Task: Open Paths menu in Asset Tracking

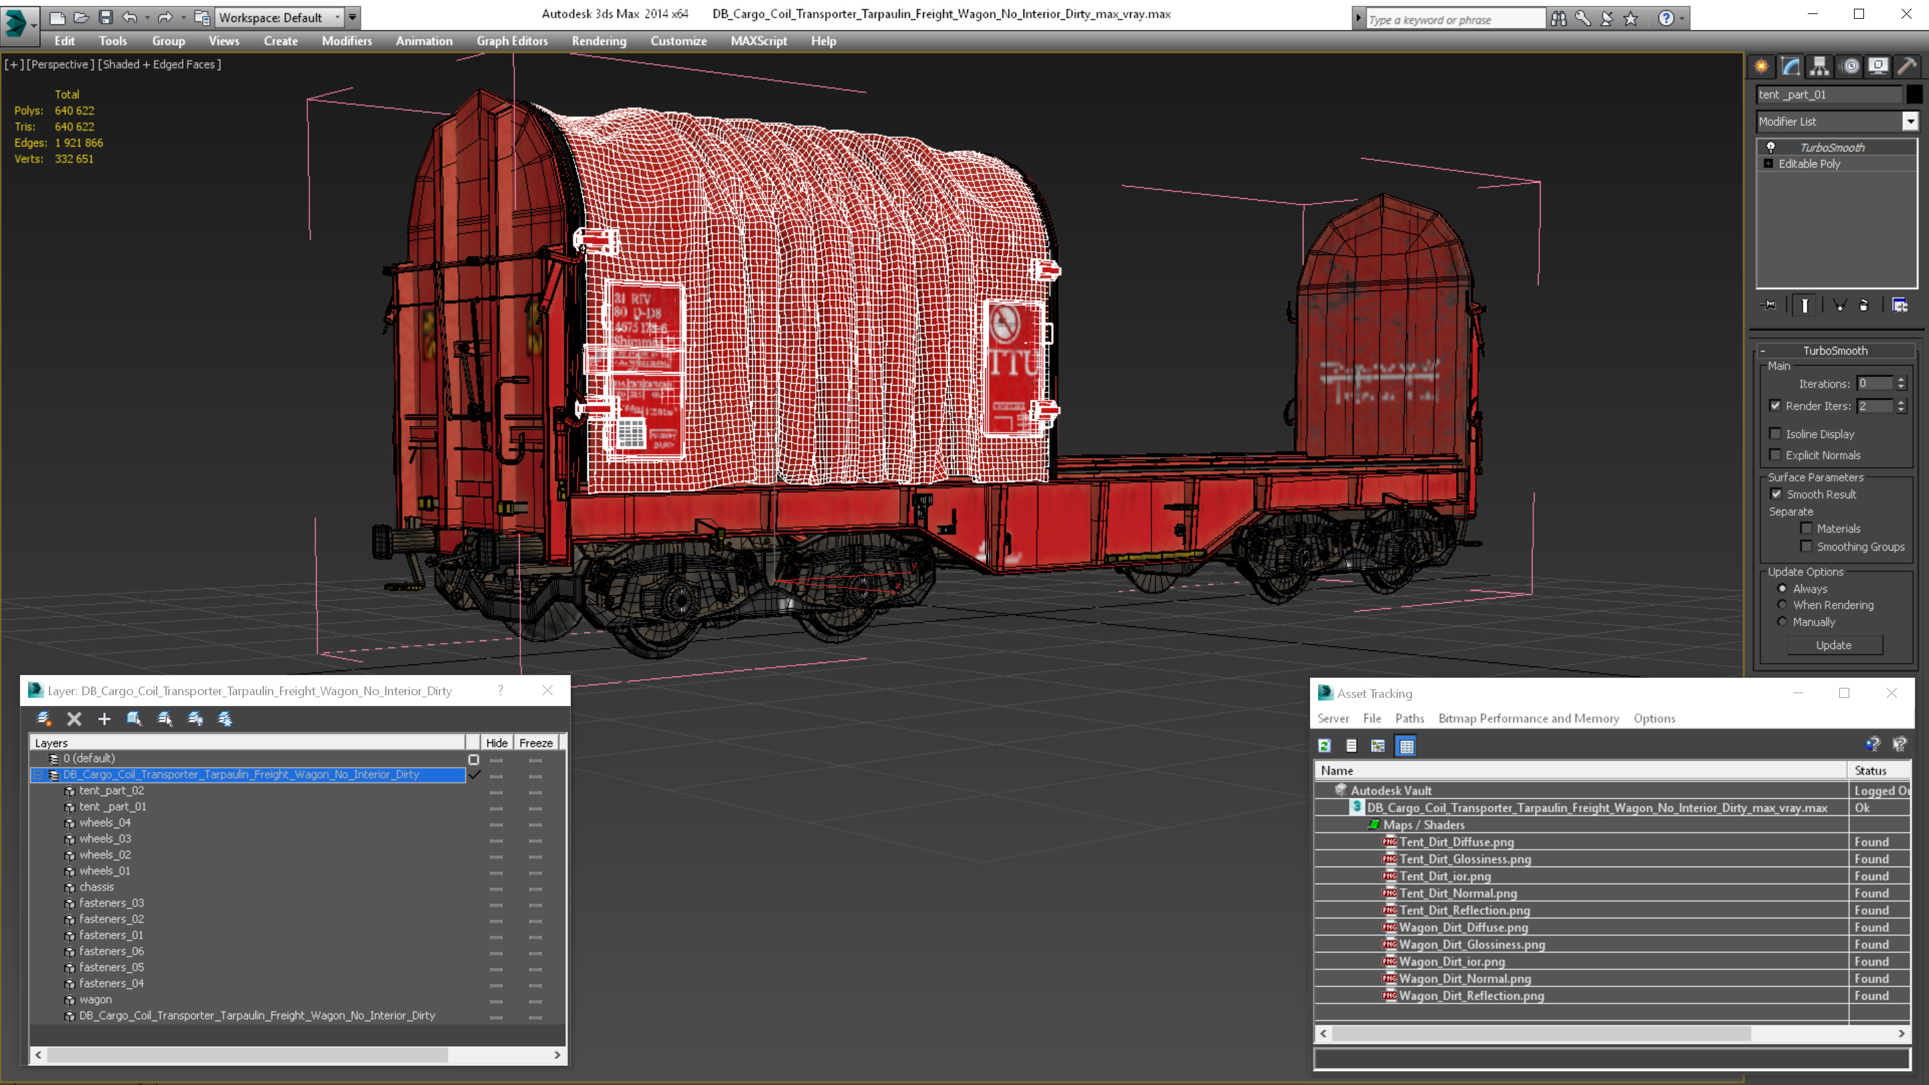Action: coord(1409,718)
